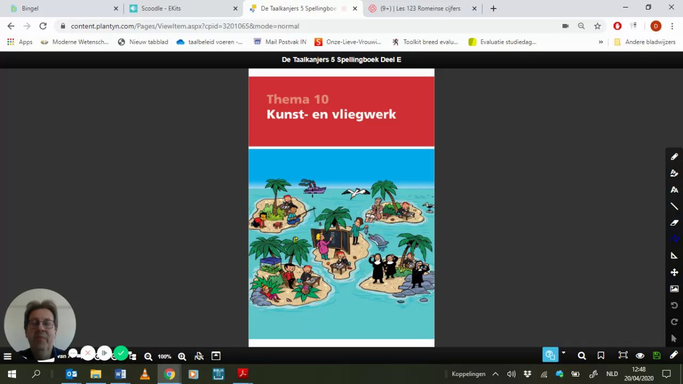Viewport: 683px width, 384px height.
Task: Select the text annotation tool
Action: pos(674,190)
